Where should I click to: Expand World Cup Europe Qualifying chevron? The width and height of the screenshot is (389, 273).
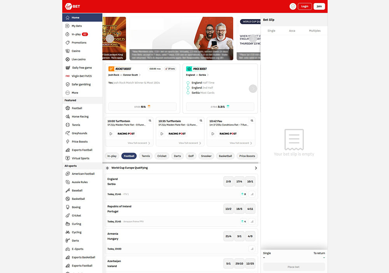(x=256, y=168)
